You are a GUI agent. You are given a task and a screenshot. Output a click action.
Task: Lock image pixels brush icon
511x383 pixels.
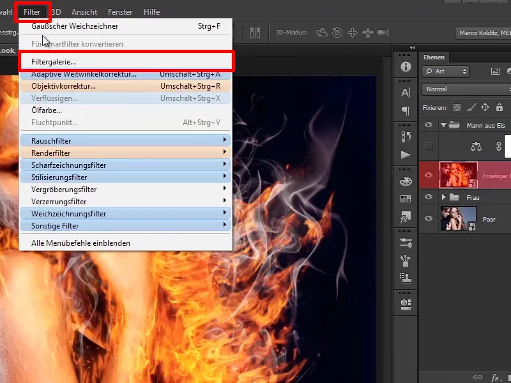coord(471,107)
